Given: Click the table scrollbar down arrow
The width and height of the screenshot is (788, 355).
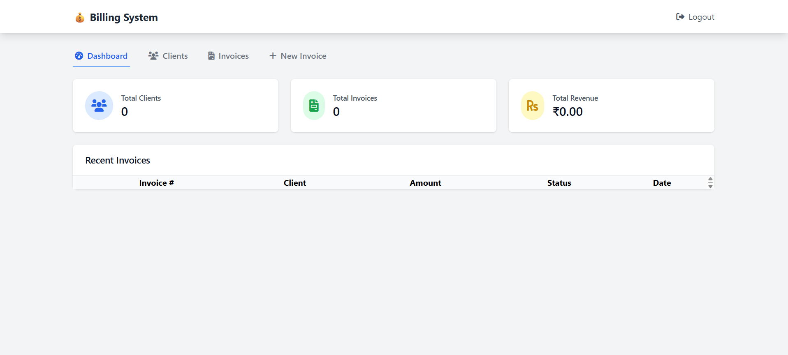Looking at the screenshot, I should pyautogui.click(x=710, y=187).
